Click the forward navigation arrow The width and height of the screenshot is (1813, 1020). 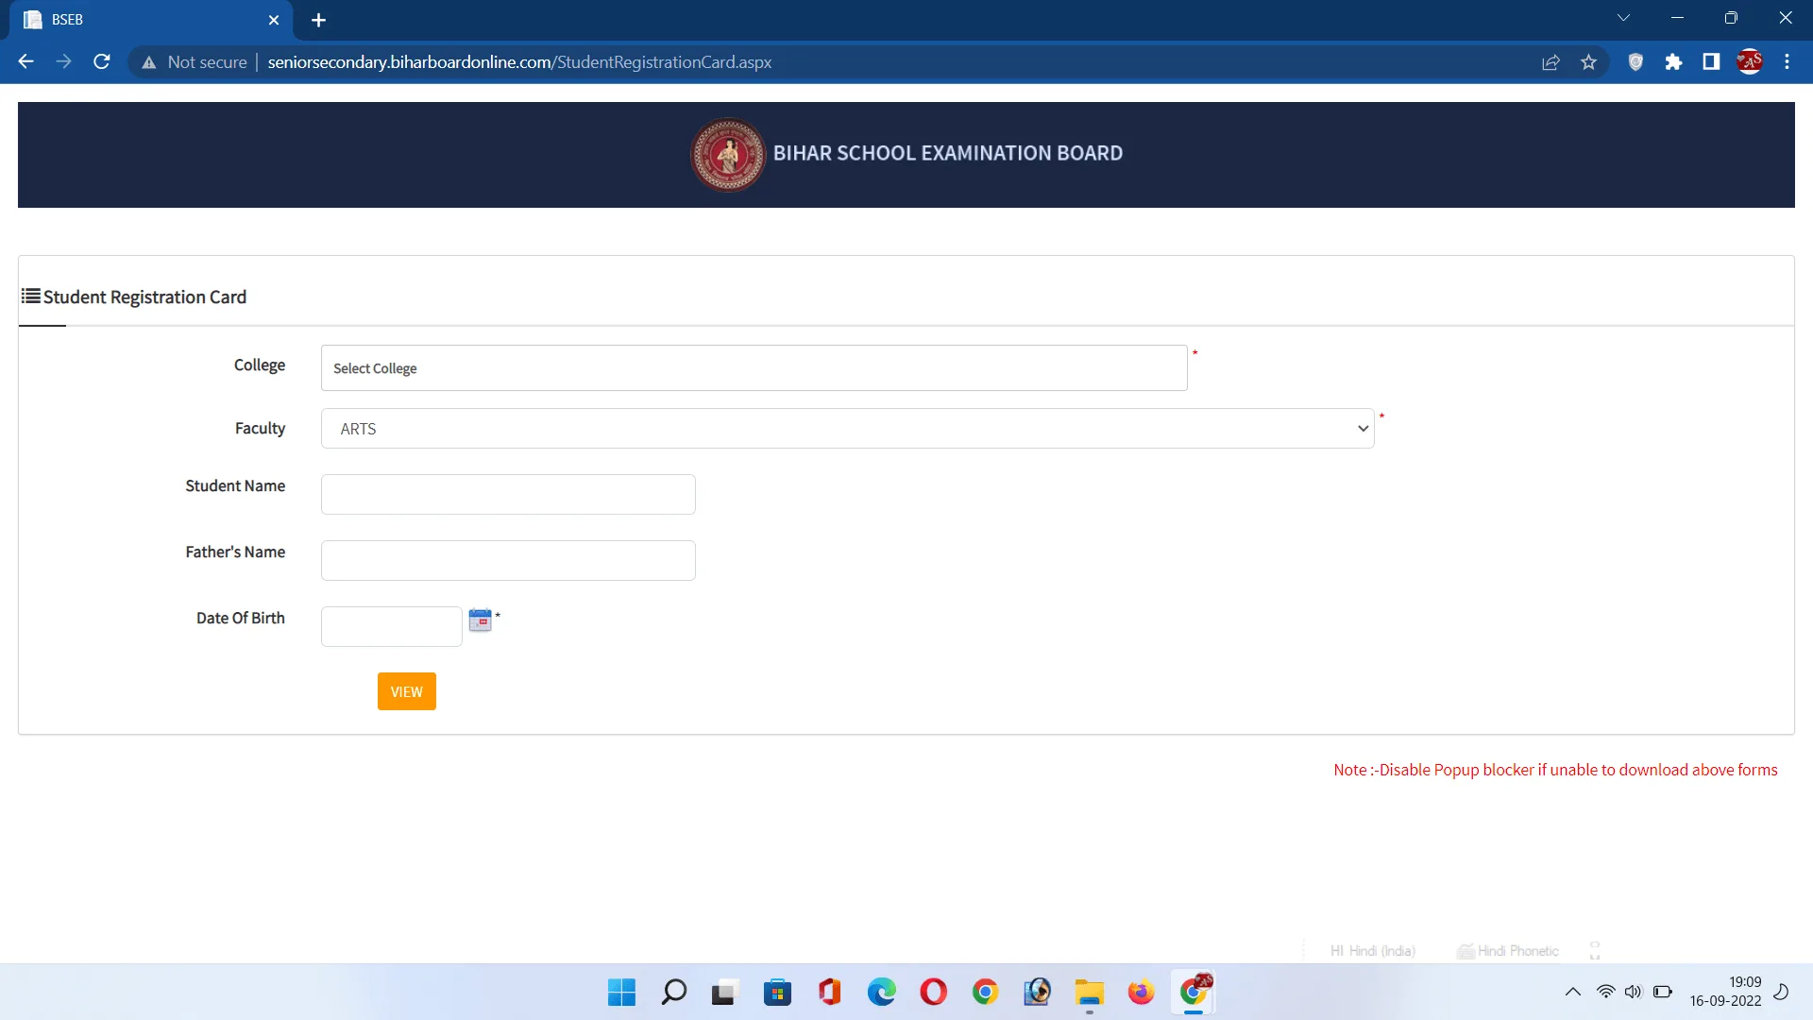(x=63, y=62)
